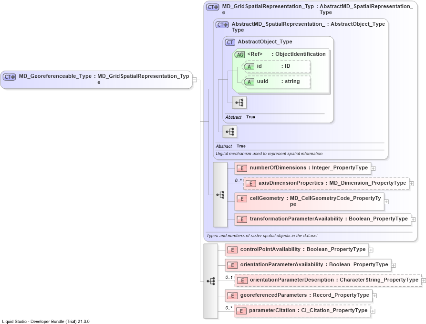Viewport: 426px width, 324px height.
Task: Expand the cellGeometry element
Action: pyautogui.click(x=386, y=202)
